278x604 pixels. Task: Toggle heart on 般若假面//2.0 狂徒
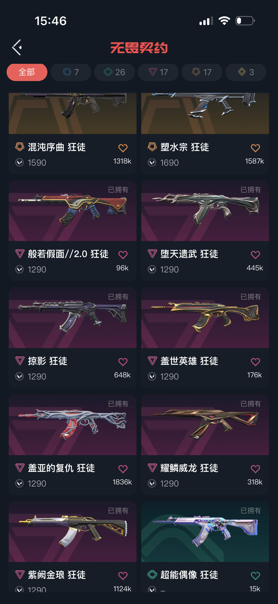coord(123,255)
